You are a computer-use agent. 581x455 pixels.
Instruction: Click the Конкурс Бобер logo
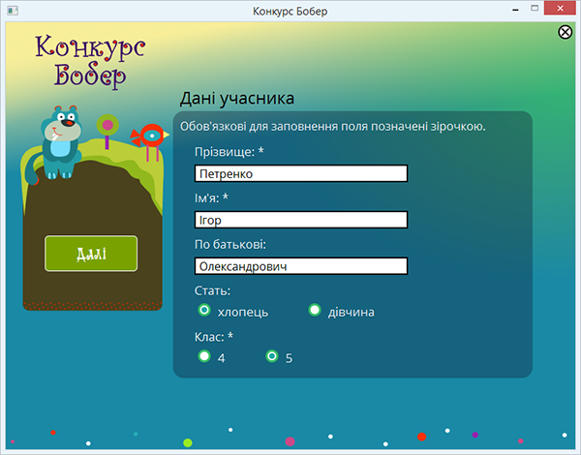pos(91,58)
